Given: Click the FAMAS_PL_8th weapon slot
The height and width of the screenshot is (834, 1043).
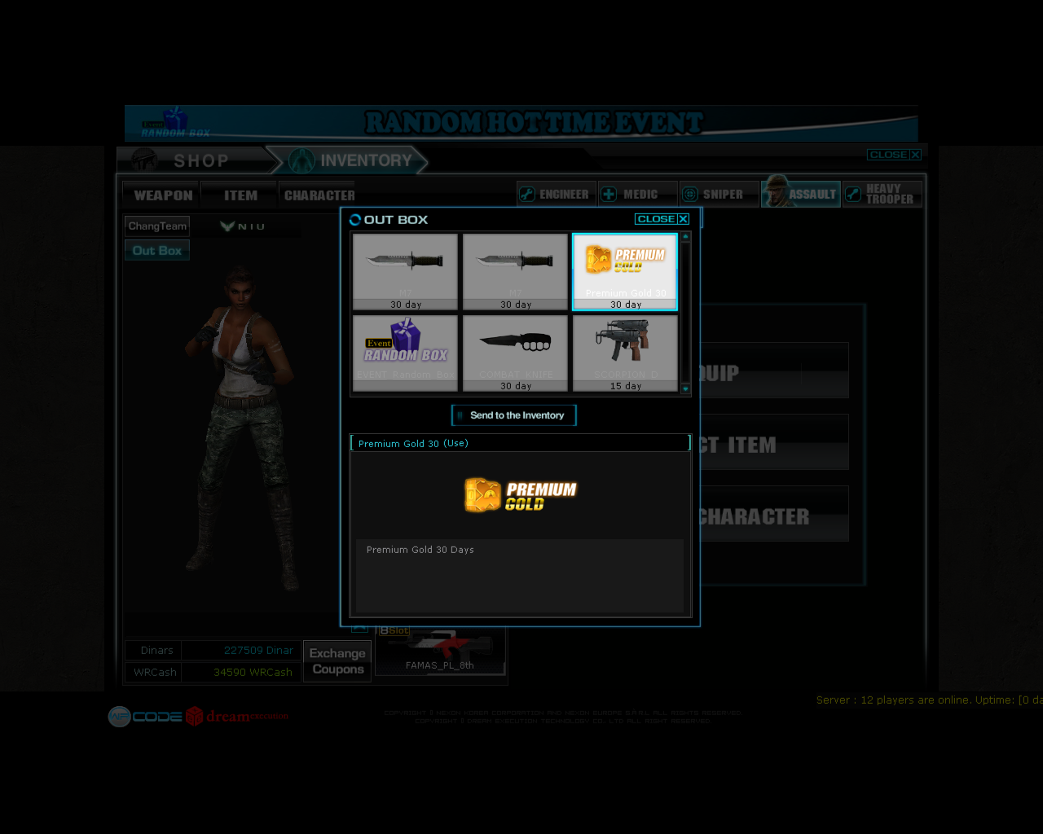Looking at the screenshot, I should (x=440, y=650).
